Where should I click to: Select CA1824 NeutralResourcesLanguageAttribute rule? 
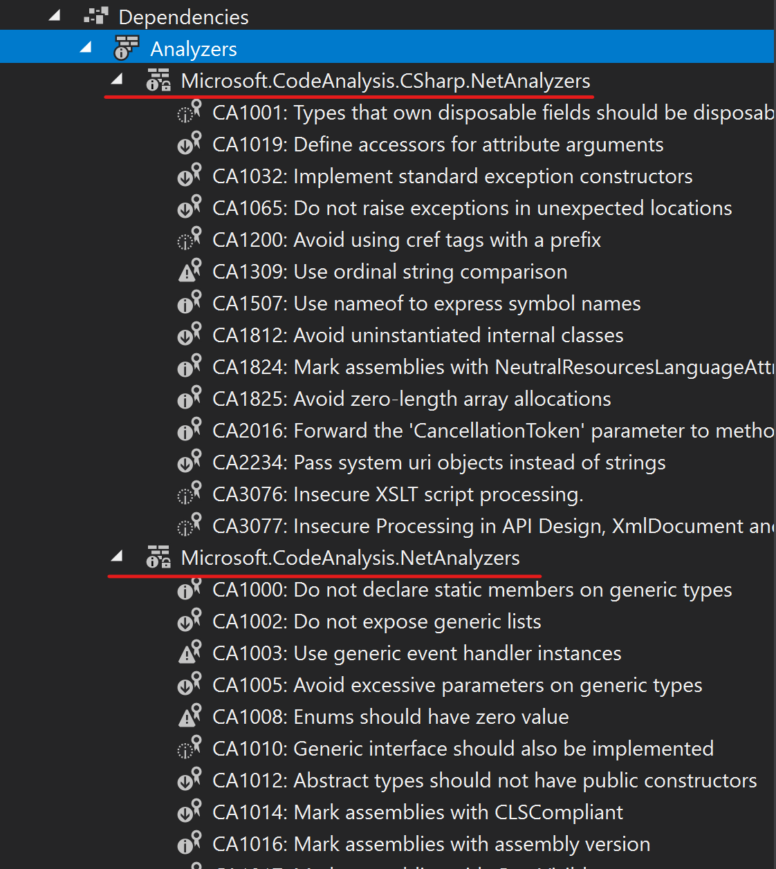coord(492,367)
